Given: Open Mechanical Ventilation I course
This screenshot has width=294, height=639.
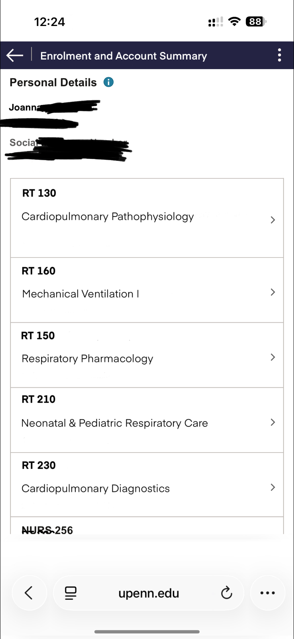Looking at the screenshot, I should point(80,294).
